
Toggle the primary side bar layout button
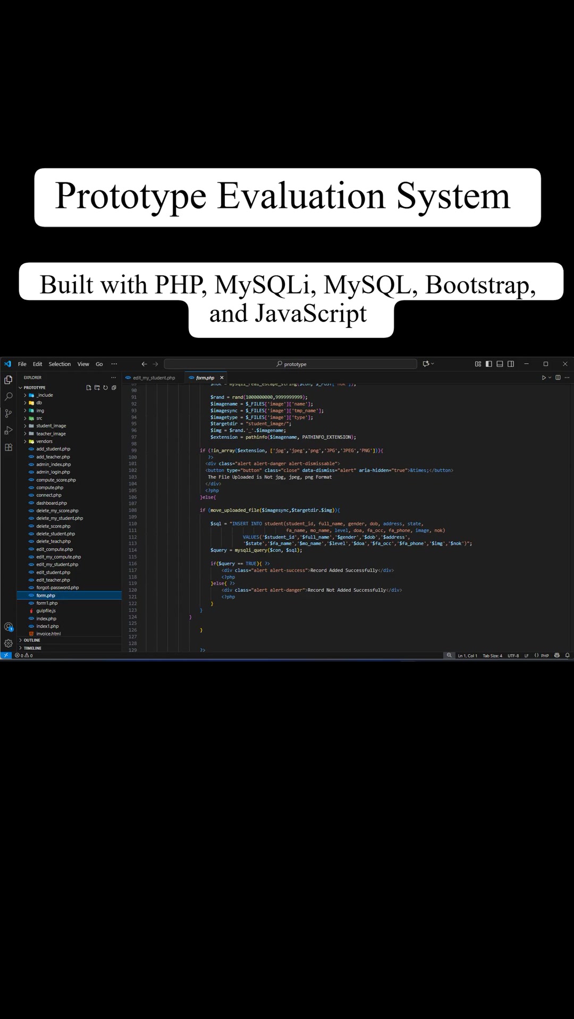point(488,364)
